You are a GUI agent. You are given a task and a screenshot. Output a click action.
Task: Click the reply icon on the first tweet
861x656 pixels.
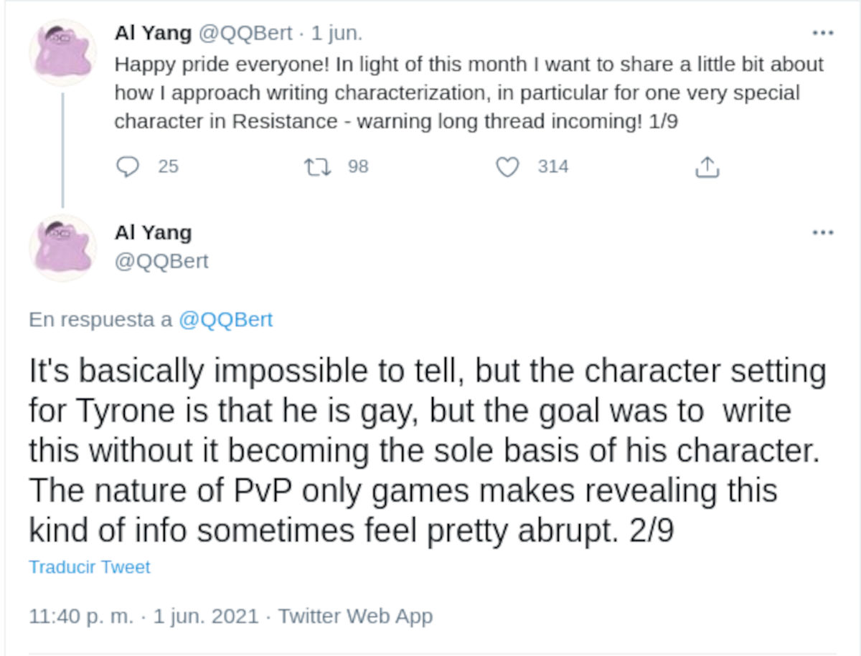click(x=128, y=167)
